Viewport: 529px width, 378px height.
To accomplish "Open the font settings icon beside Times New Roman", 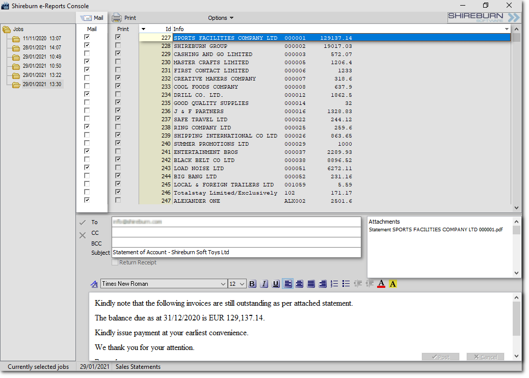I will pyautogui.click(x=94, y=284).
